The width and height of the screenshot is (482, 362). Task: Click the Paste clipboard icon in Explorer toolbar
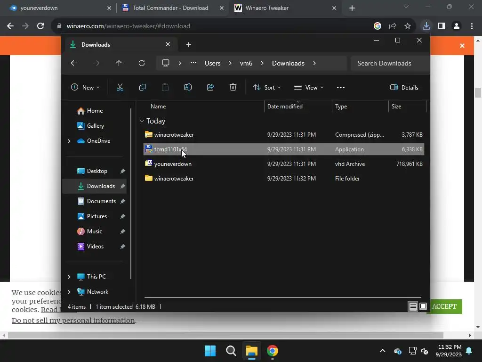165,87
